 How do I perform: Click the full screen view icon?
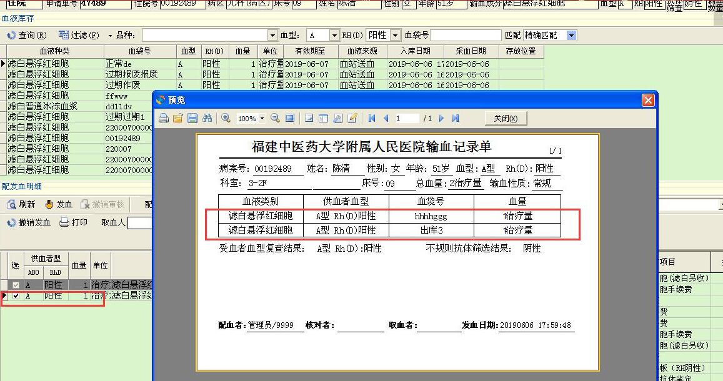click(289, 119)
